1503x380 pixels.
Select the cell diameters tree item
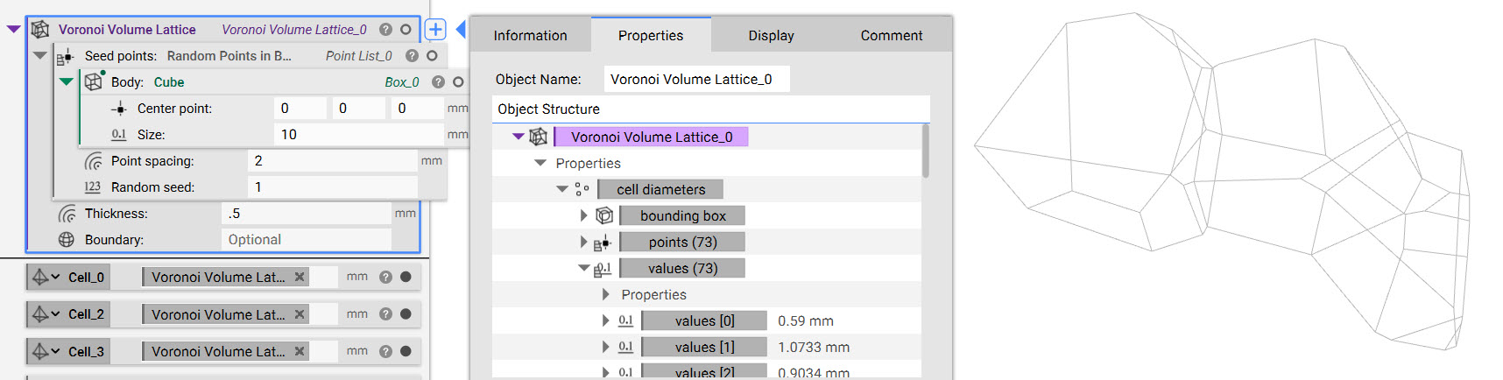pyautogui.click(x=660, y=189)
